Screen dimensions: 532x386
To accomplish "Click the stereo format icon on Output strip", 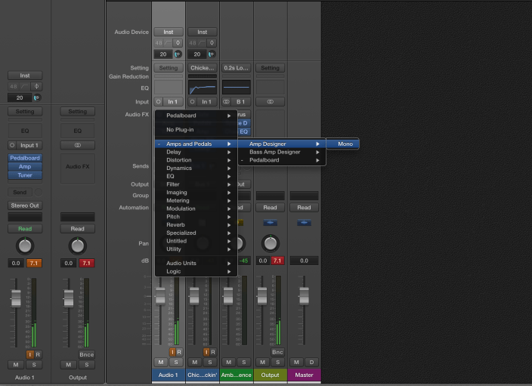I will tap(270, 101).
